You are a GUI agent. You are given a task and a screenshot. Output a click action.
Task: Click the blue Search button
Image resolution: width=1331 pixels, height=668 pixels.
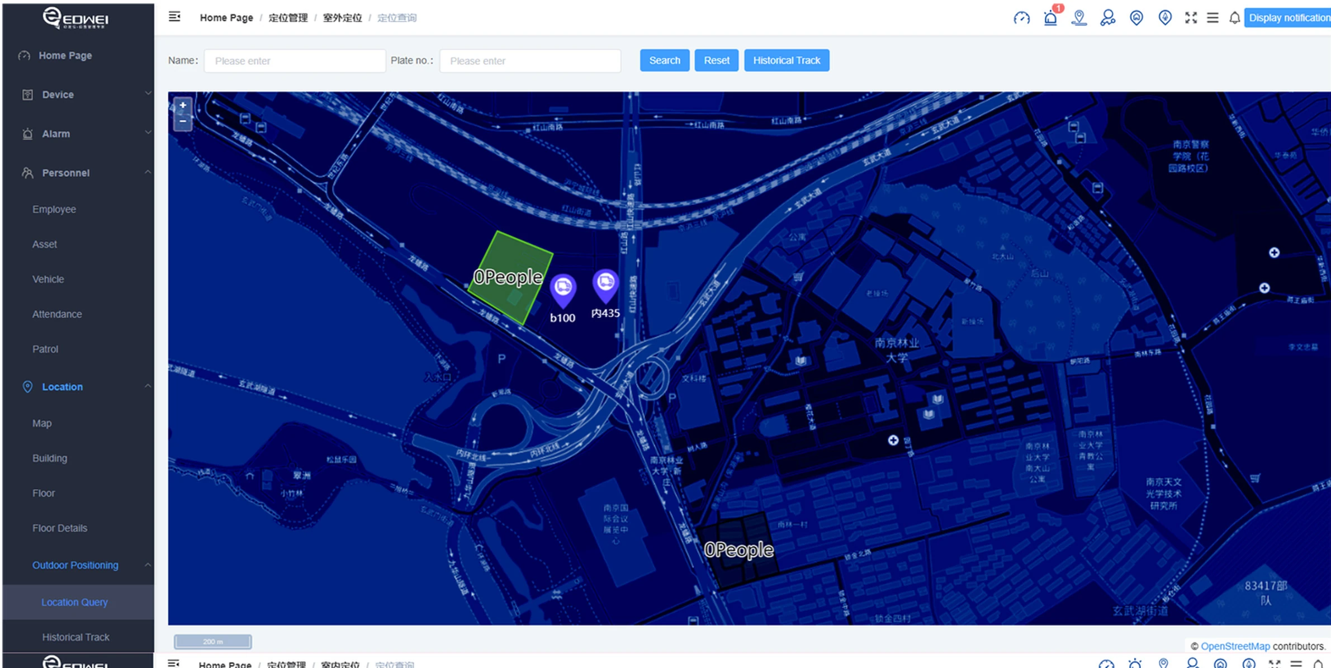click(x=664, y=60)
